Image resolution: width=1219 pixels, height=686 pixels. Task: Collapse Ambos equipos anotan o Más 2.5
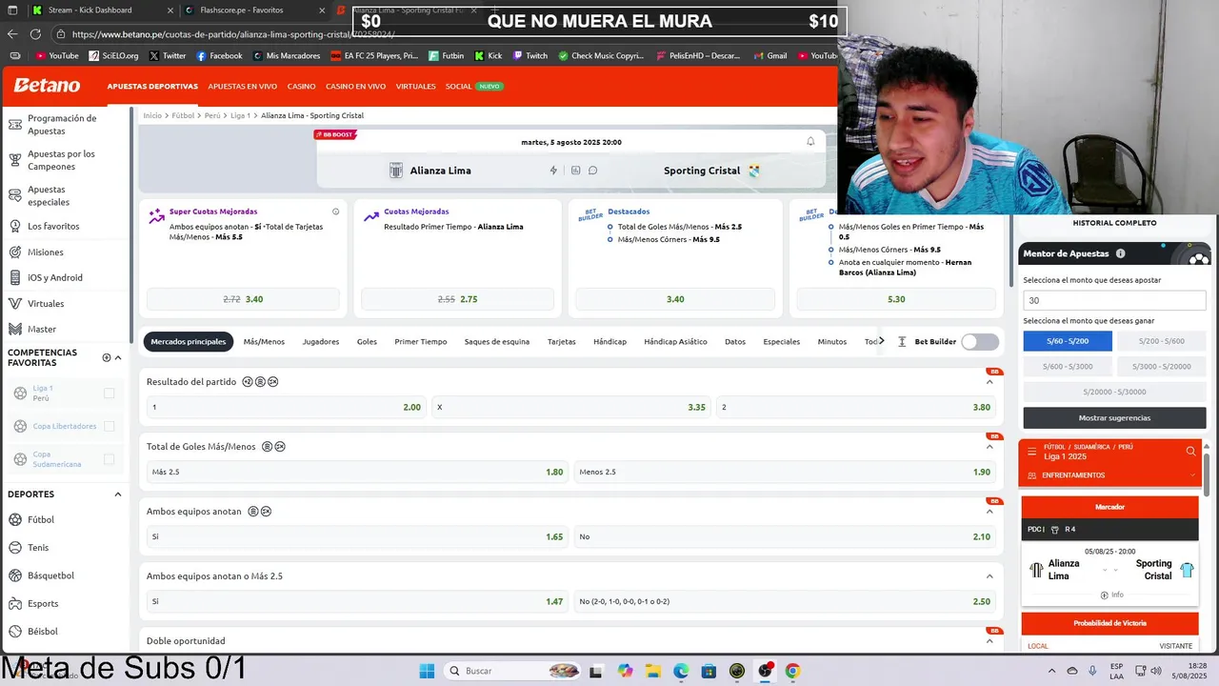(x=989, y=576)
